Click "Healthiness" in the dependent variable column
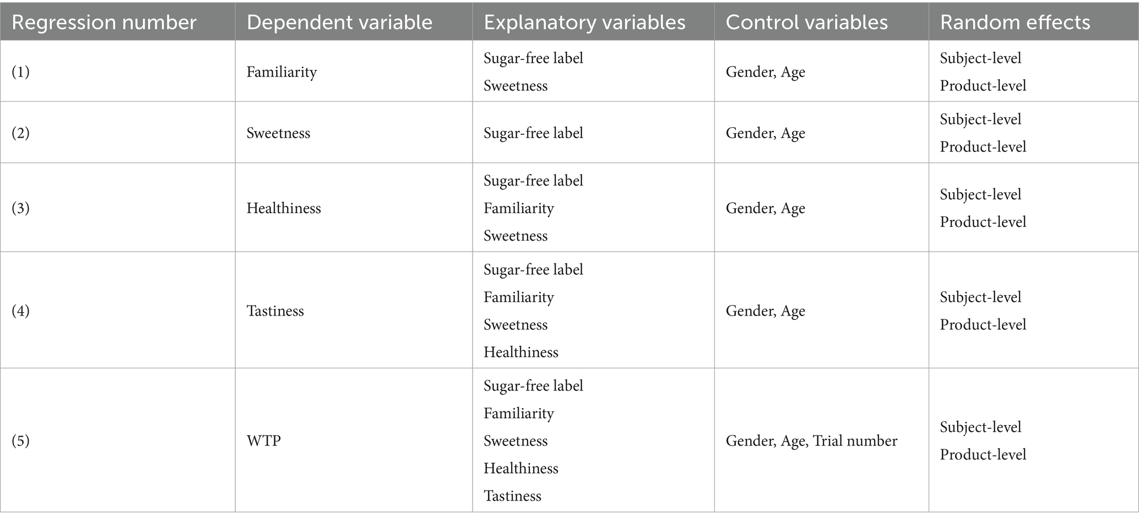The height and width of the screenshot is (522, 1139). click(284, 208)
